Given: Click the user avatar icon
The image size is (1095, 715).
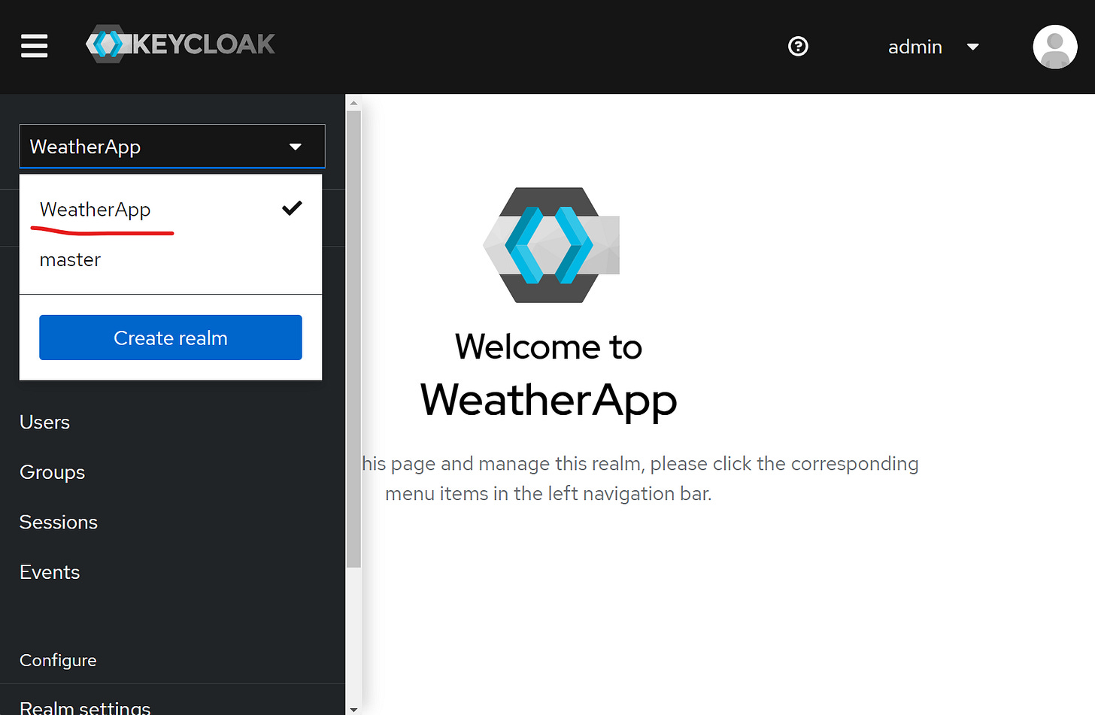Looking at the screenshot, I should (1055, 47).
